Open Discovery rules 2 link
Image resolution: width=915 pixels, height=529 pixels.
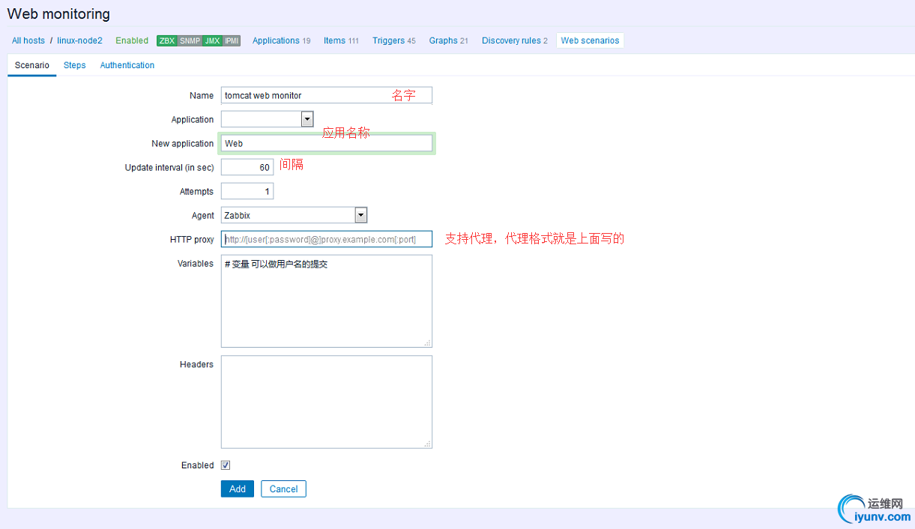point(515,40)
